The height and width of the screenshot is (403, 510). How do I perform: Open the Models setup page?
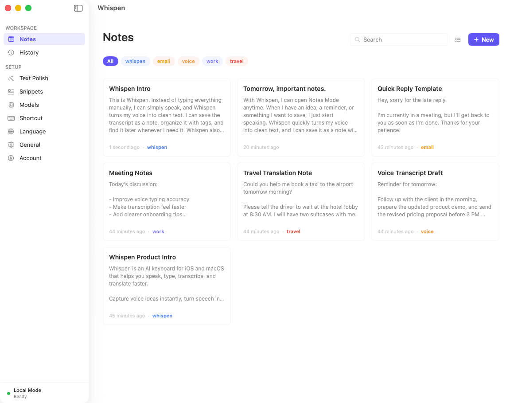pos(44,105)
